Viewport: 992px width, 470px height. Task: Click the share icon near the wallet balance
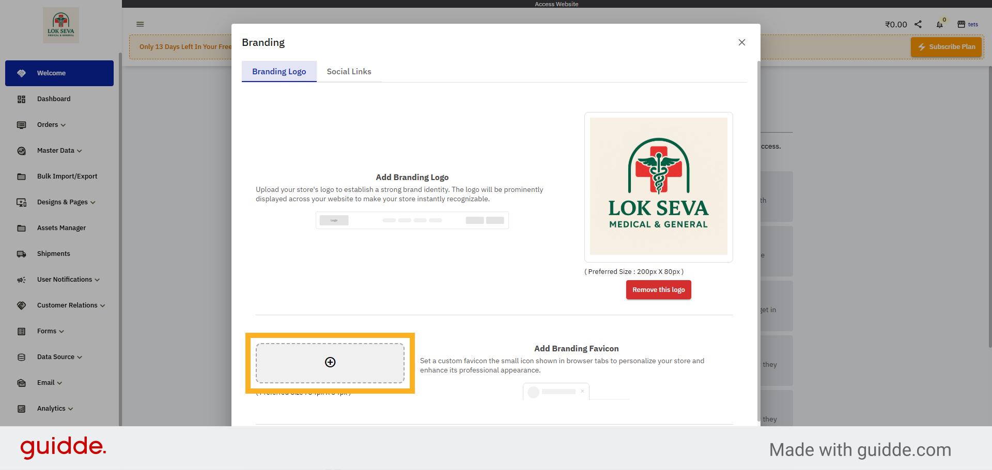[x=918, y=24]
